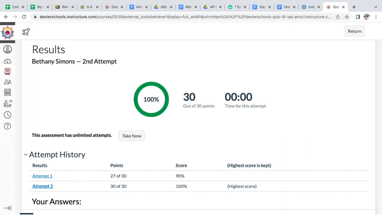The width and height of the screenshot is (382, 215).
Task: Switch to the AP Google Drive tab
Action: pos(210,7)
